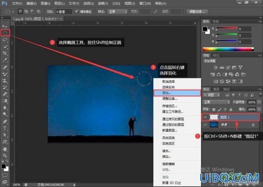Click the Curves adjustment icon

(228, 68)
